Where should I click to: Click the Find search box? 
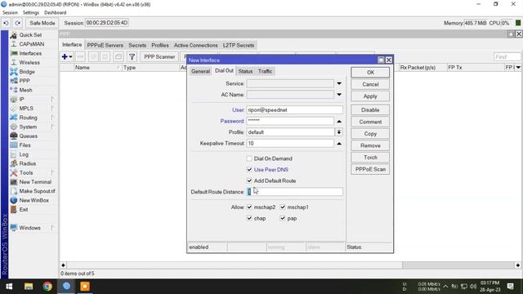(x=507, y=57)
